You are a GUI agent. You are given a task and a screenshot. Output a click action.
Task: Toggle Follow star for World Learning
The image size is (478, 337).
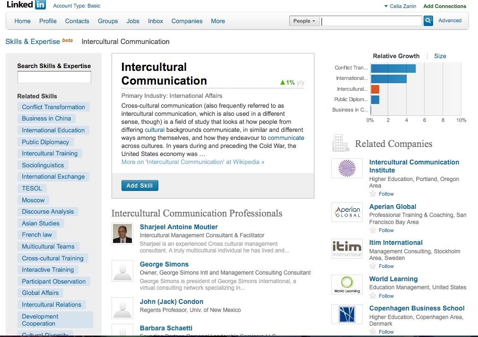[373, 296]
